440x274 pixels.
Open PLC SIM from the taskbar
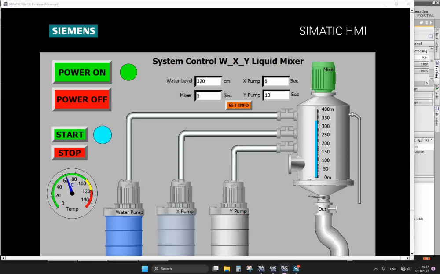[x=284, y=269]
